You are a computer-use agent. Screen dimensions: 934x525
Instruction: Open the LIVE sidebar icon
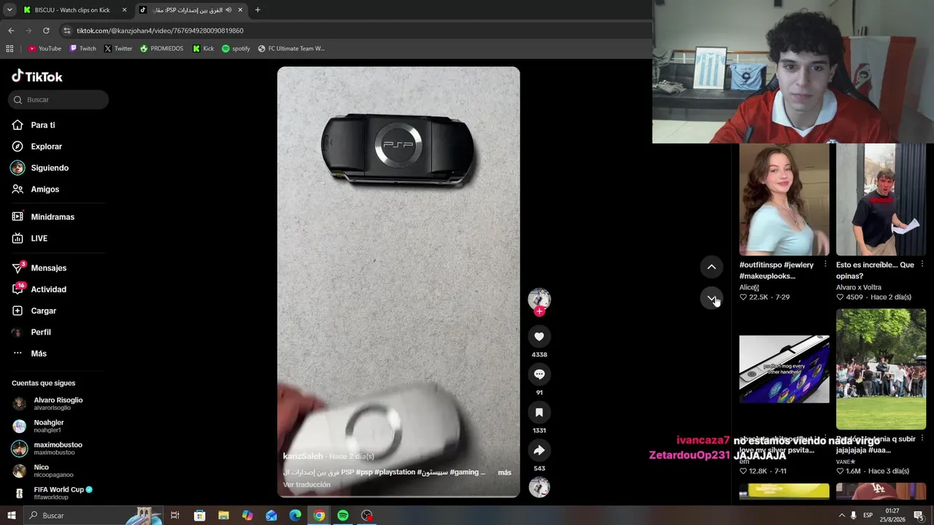(x=18, y=238)
